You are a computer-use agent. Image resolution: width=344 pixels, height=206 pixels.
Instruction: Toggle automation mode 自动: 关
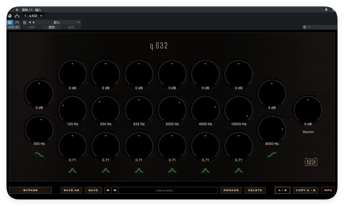14,27
